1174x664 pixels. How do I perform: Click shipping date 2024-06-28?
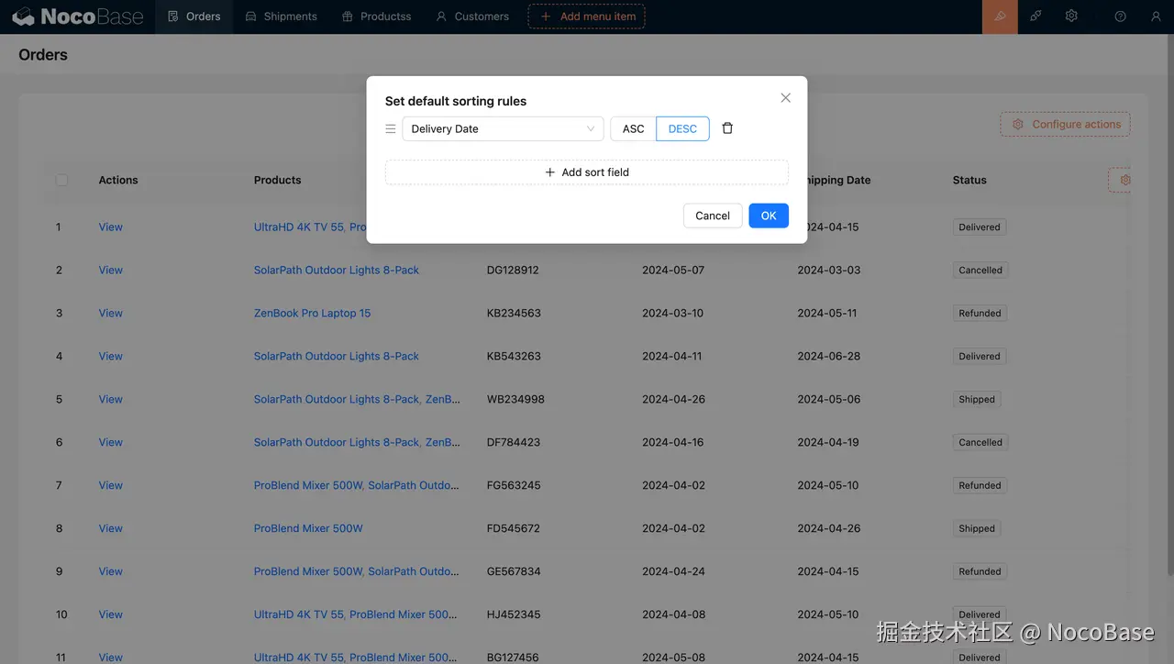[828, 357]
